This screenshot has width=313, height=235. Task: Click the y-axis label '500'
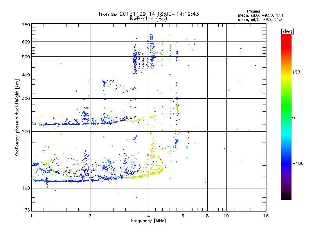click(x=26, y=57)
